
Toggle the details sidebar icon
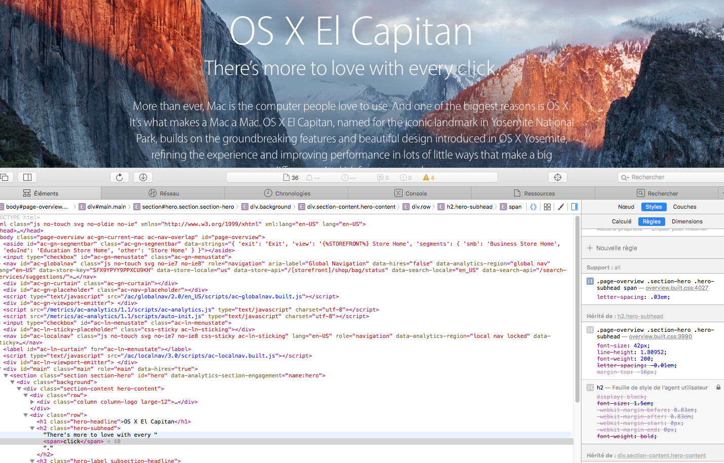574,207
